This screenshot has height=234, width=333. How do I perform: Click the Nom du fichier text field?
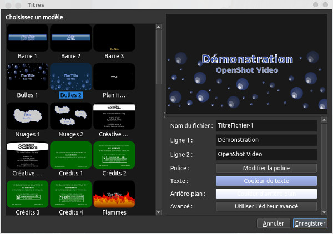[x=266, y=126]
